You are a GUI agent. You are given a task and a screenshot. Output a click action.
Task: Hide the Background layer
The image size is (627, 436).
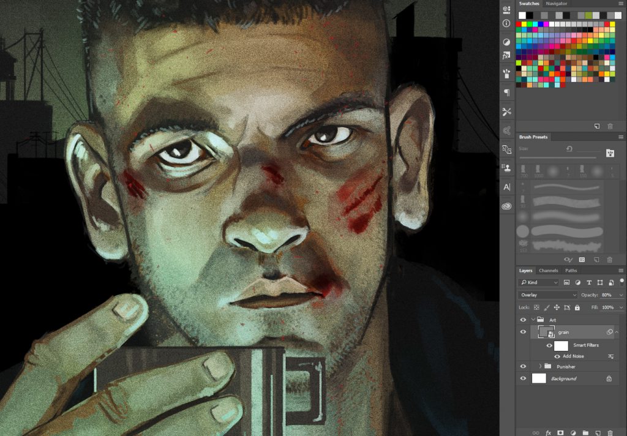click(523, 378)
